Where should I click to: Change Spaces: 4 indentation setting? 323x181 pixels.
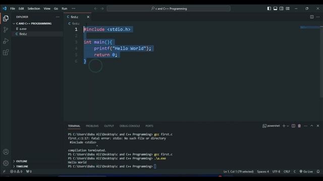pyautogui.click(x=263, y=171)
